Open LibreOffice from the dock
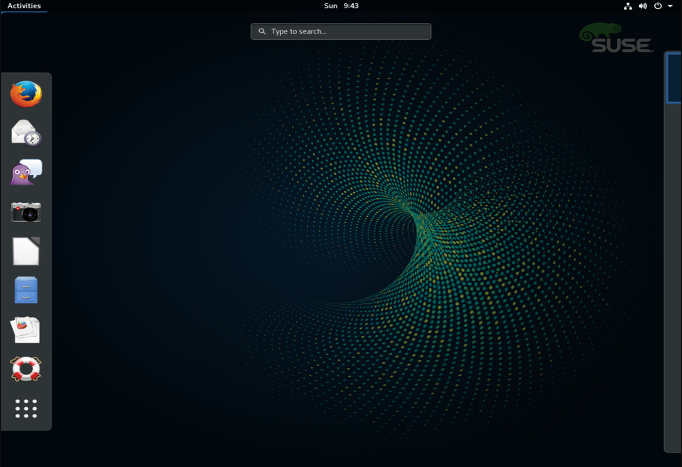 pos(26,251)
